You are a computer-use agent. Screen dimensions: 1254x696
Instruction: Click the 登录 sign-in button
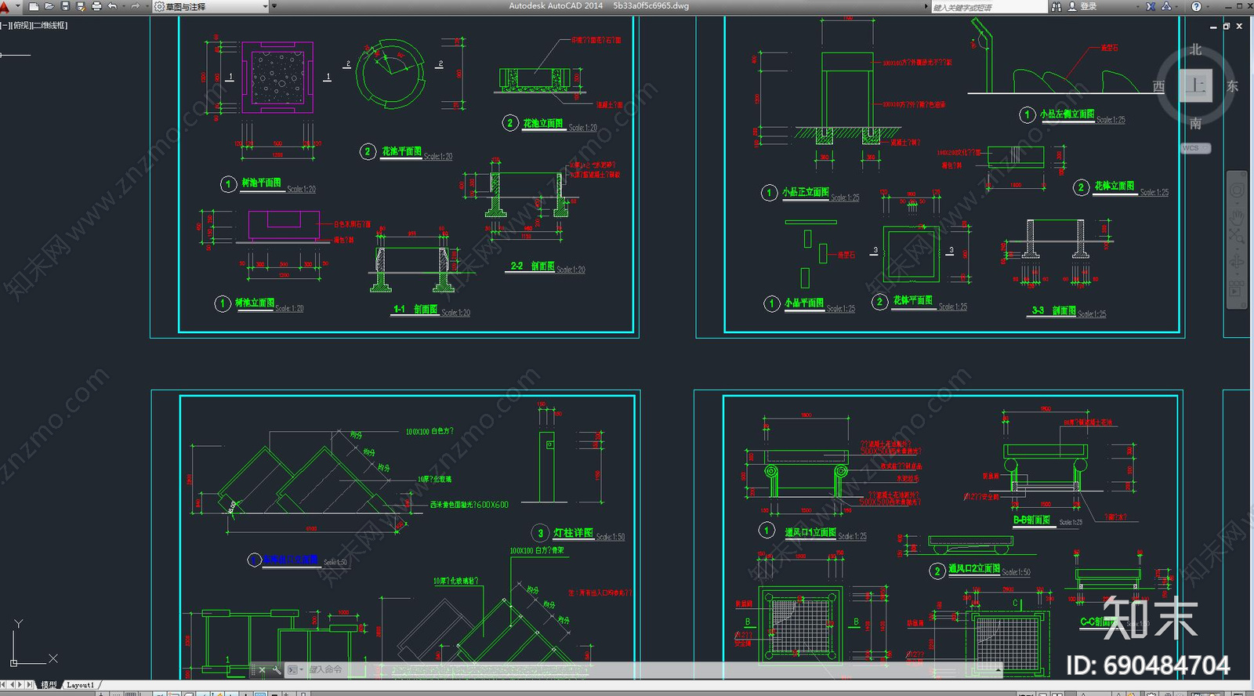(1088, 6)
